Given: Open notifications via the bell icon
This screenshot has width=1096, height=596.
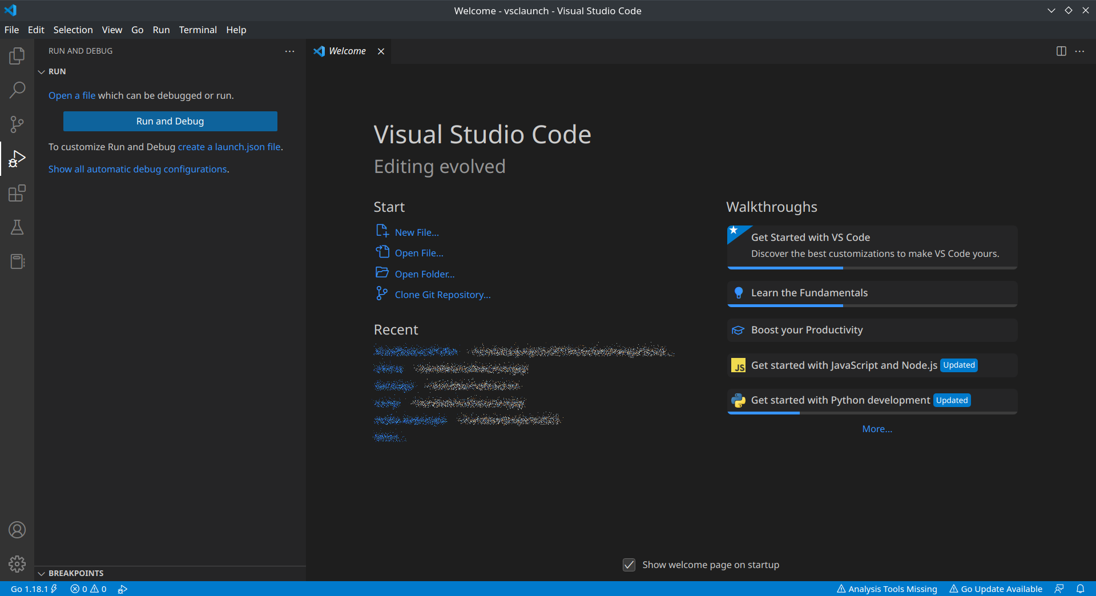Looking at the screenshot, I should tap(1081, 589).
